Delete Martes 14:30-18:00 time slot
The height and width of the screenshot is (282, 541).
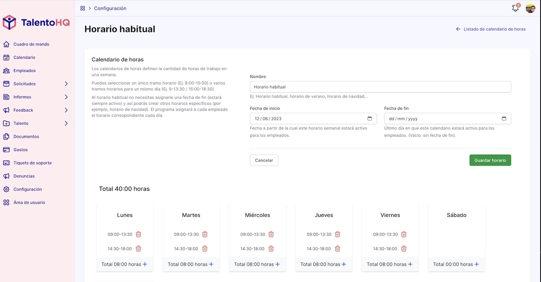(205, 249)
